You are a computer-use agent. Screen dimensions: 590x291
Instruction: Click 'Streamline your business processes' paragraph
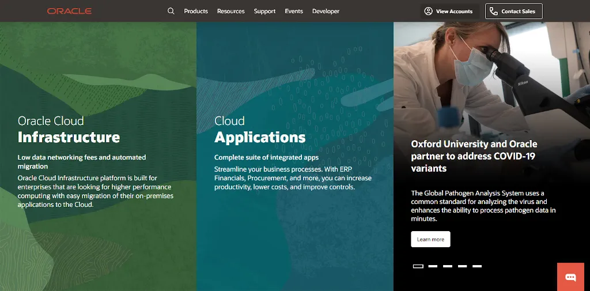tap(293, 177)
